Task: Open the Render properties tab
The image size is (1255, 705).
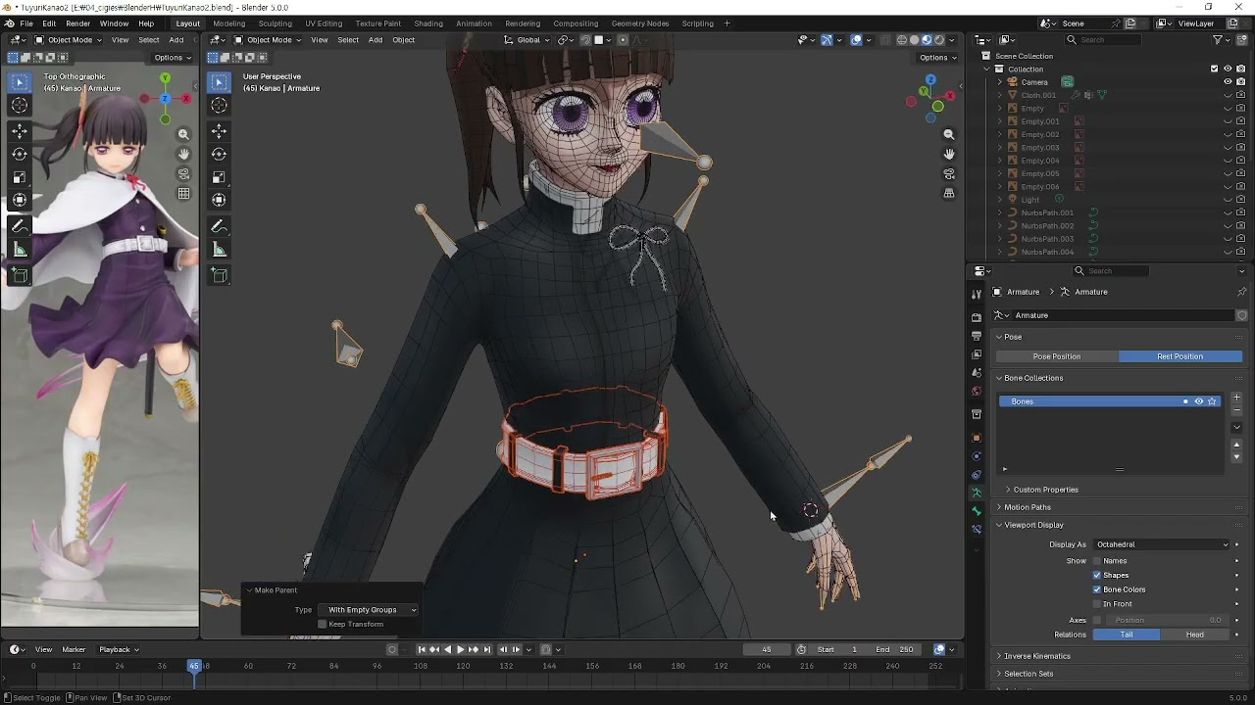Action: (x=977, y=317)
